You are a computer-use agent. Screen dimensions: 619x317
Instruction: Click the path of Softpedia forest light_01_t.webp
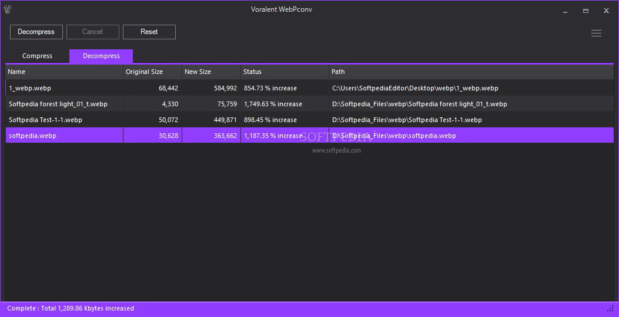click(x=420, y=104)
